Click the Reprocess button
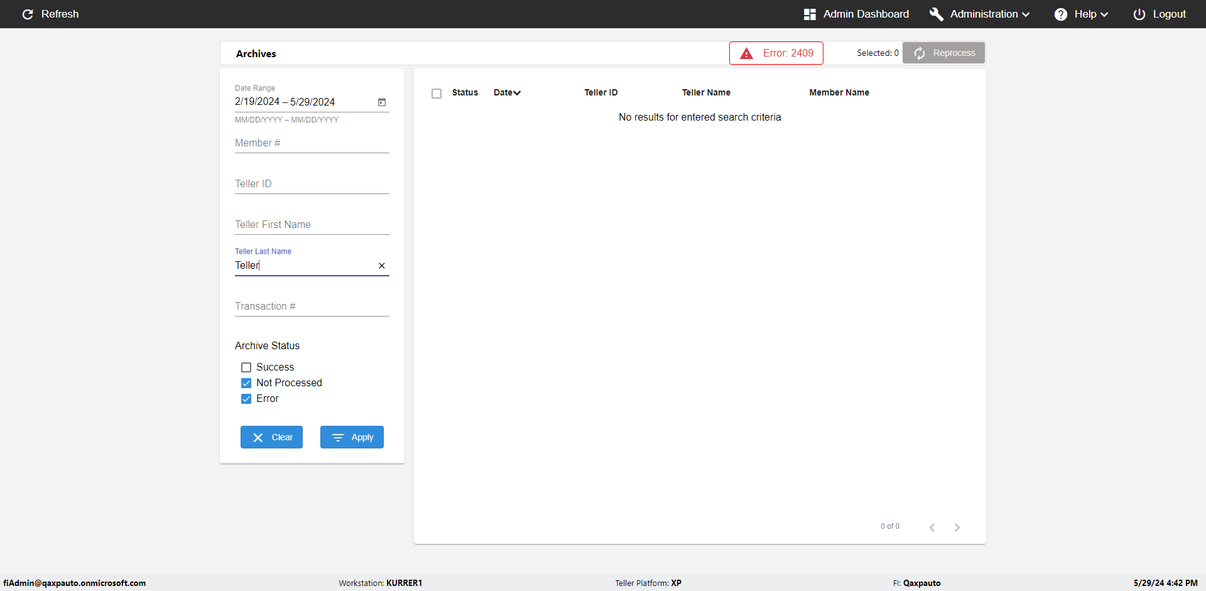Screen dimensions: 1206x591 [943, 53]
